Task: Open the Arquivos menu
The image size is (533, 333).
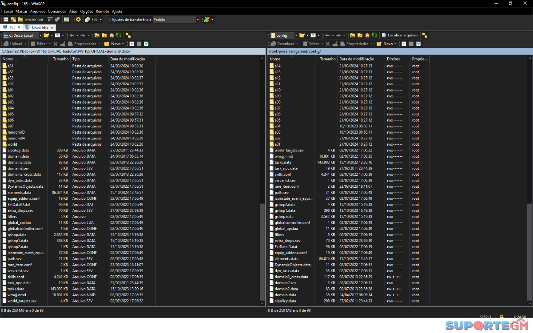Action: coord(38,11)
